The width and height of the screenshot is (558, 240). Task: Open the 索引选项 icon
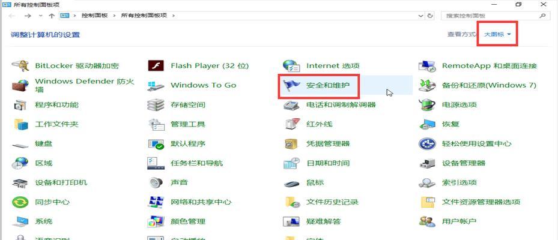point(427,183)
